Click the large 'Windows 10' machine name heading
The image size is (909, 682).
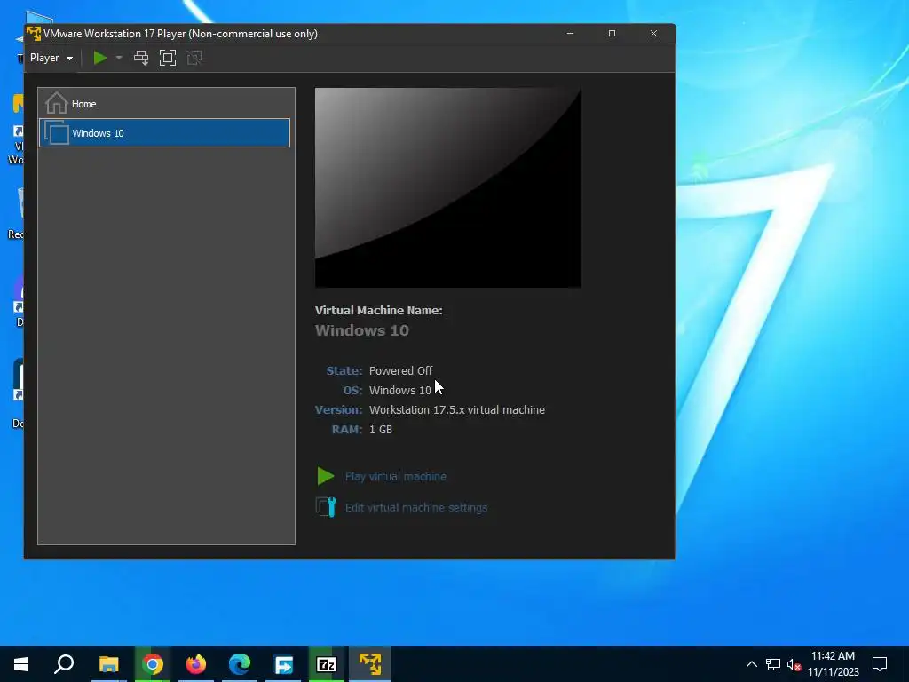coord(362,330)
